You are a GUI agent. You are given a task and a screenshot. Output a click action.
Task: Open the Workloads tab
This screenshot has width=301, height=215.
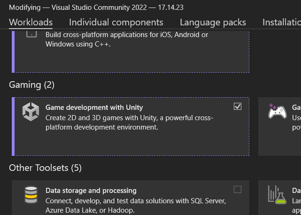pos(31,22)
